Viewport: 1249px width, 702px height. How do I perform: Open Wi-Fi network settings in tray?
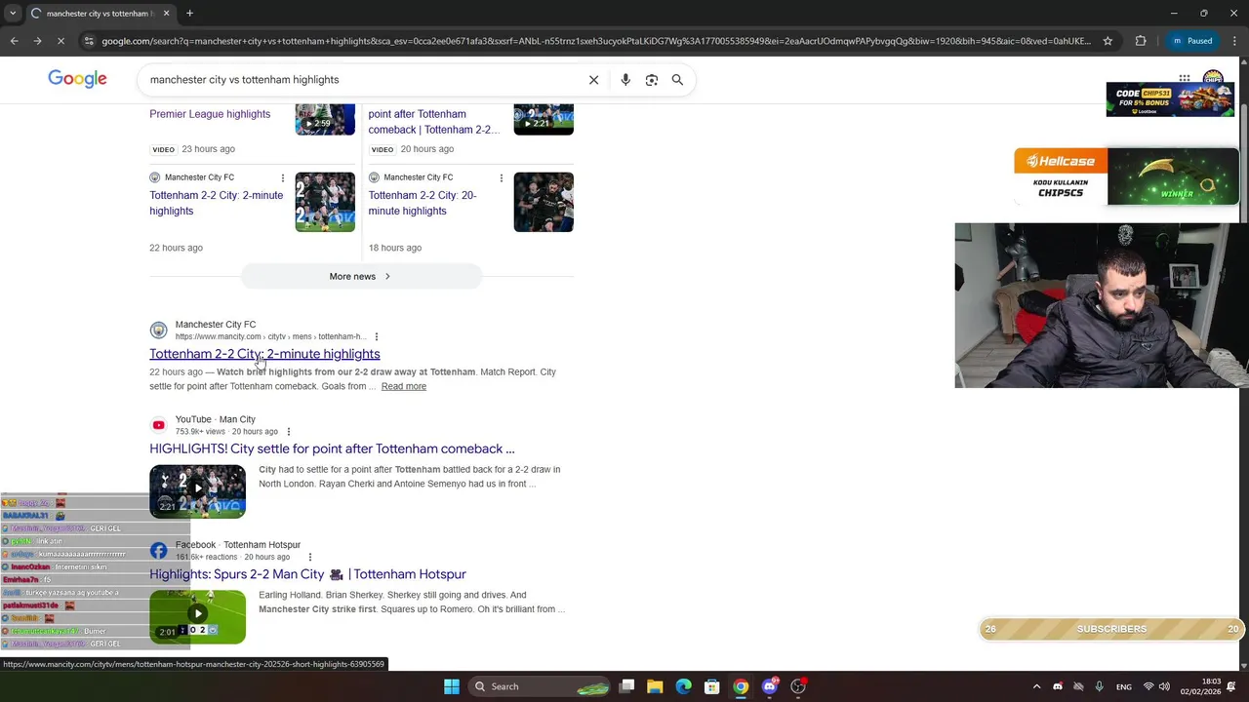pos(1148,686)
